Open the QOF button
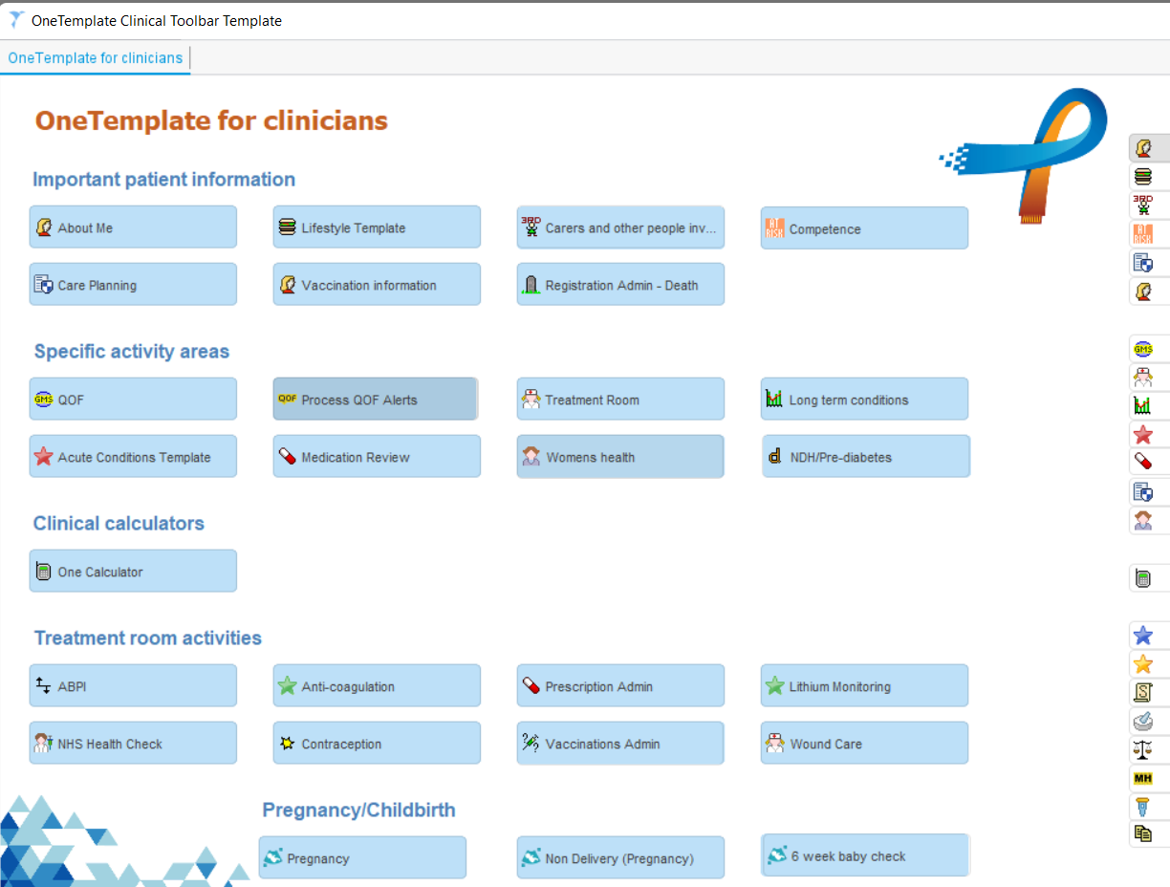The width and height of the screenshot is (1170, 887). point(133,400)
